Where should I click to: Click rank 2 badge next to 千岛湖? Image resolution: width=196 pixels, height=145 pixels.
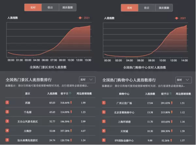pos(7,112)
